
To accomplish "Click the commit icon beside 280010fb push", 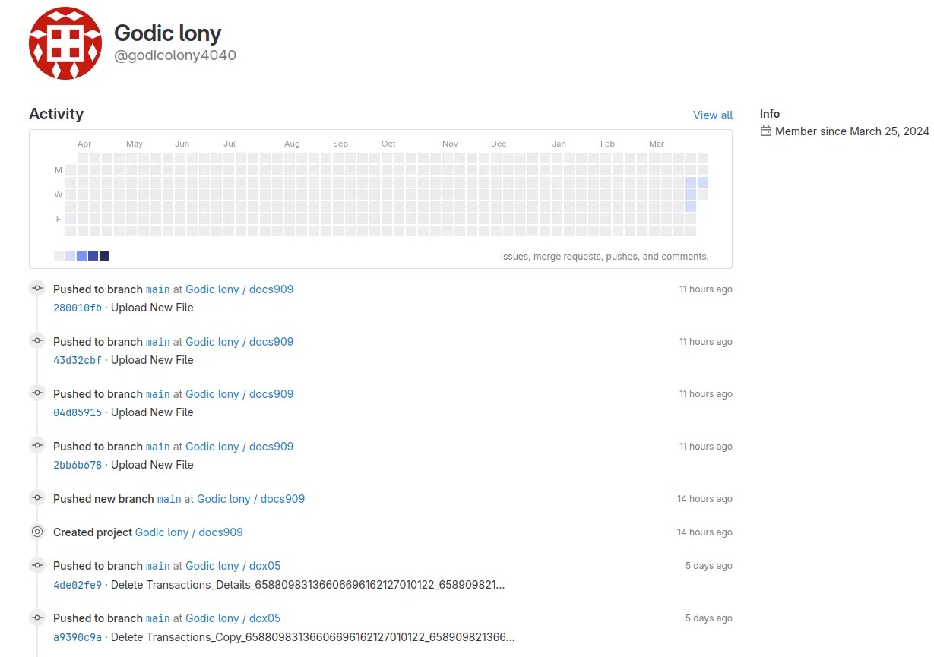I will (37, 289).
